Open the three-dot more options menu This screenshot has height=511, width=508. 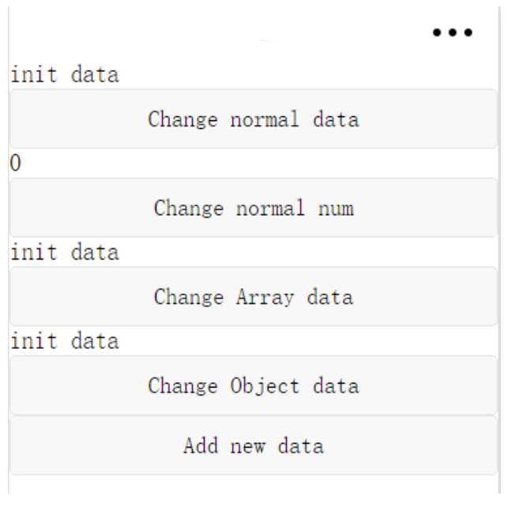point(453,33)
